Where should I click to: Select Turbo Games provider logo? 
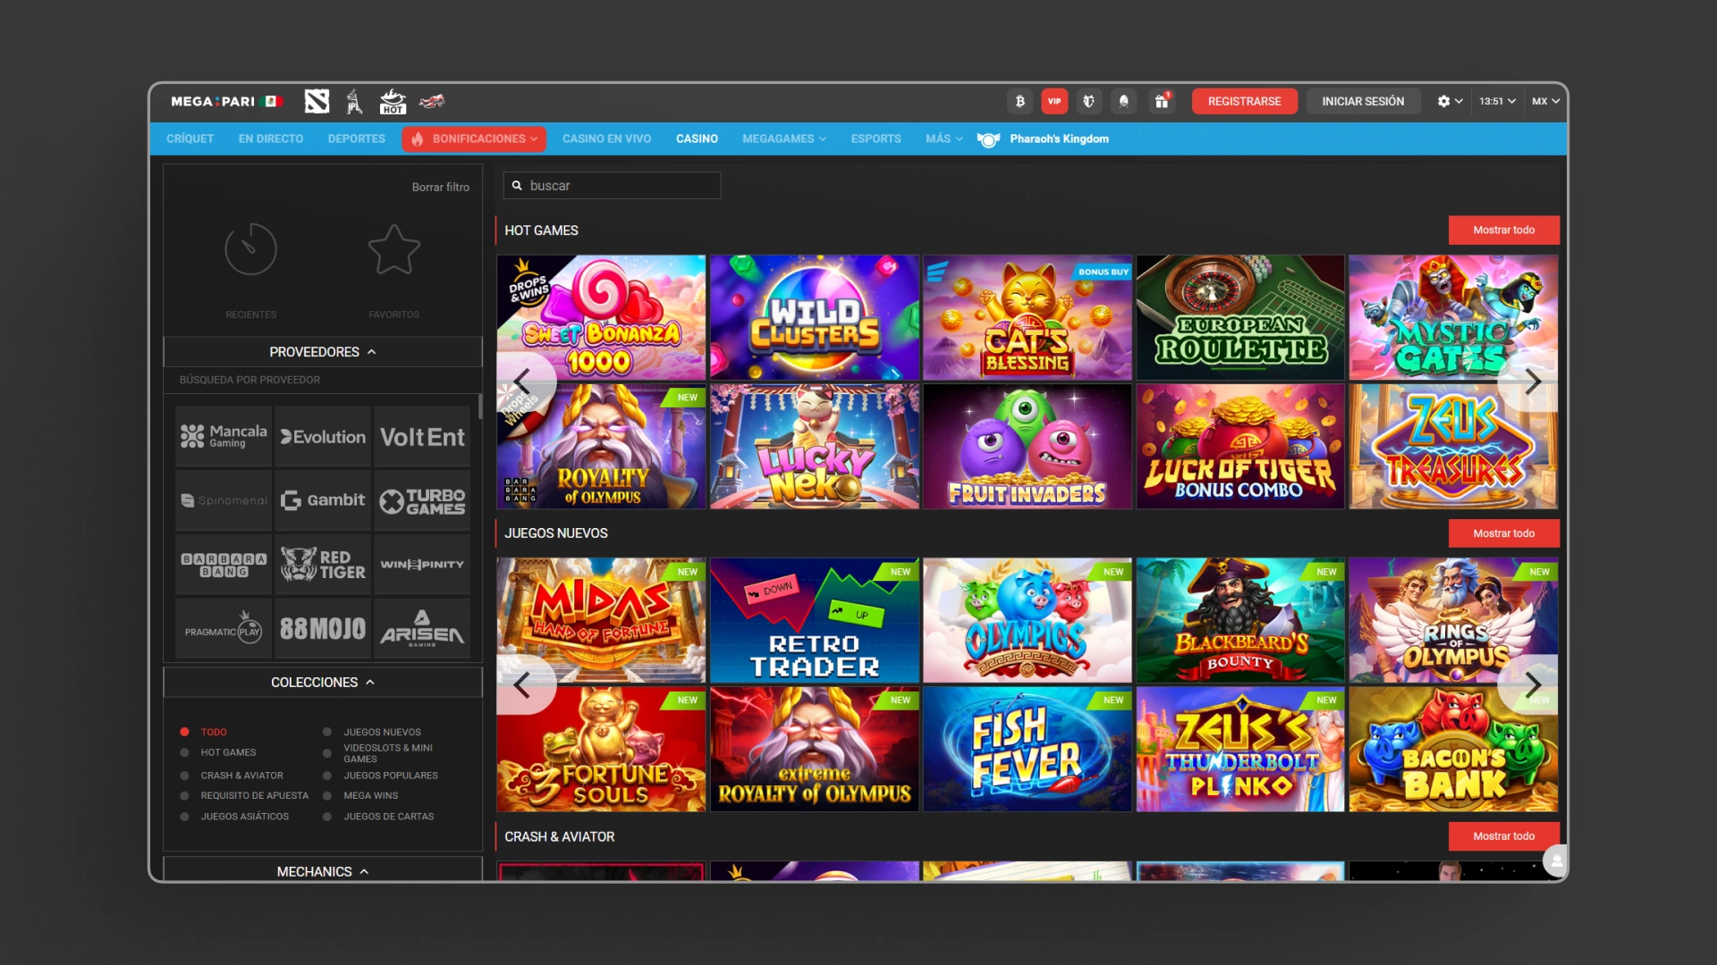pos(422,500)
